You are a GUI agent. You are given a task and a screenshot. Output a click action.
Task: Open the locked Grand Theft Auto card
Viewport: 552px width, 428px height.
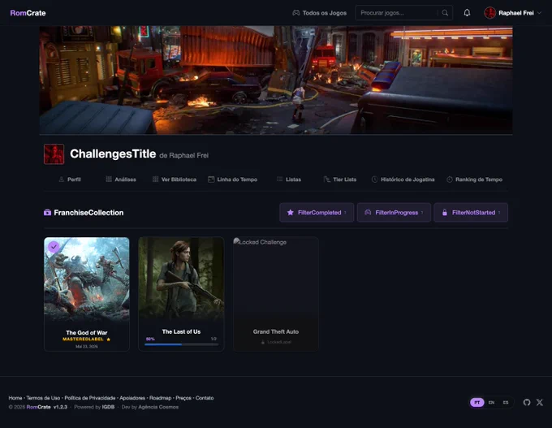(276, 294)
